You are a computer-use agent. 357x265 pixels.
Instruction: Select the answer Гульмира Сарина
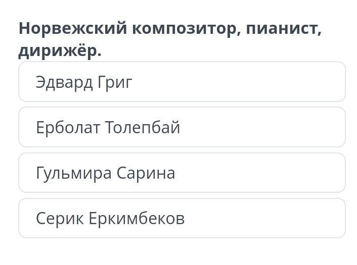[x=182, y=173]
